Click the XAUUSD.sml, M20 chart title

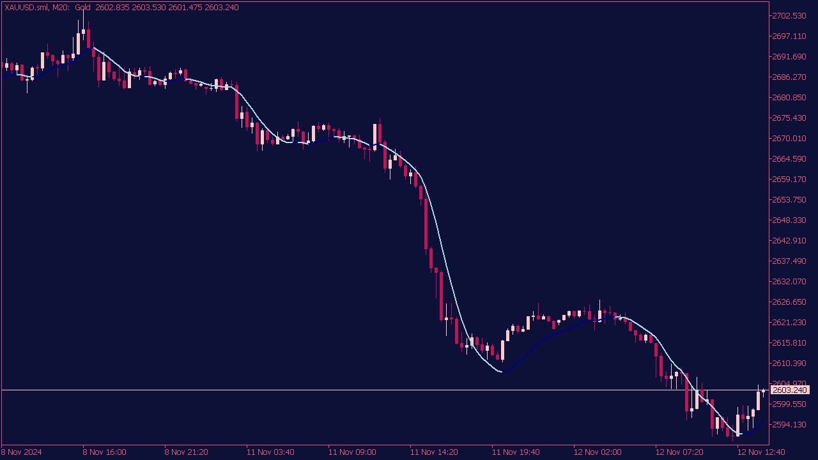click(36, 8)
